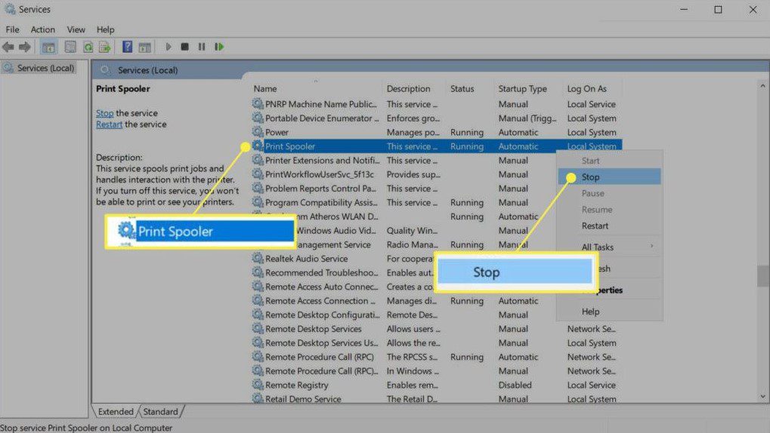This screenshot has height=433, width=770.
Task: Click the gear icon beside Retail Demo Service
Action: click(x=258, y=398)
